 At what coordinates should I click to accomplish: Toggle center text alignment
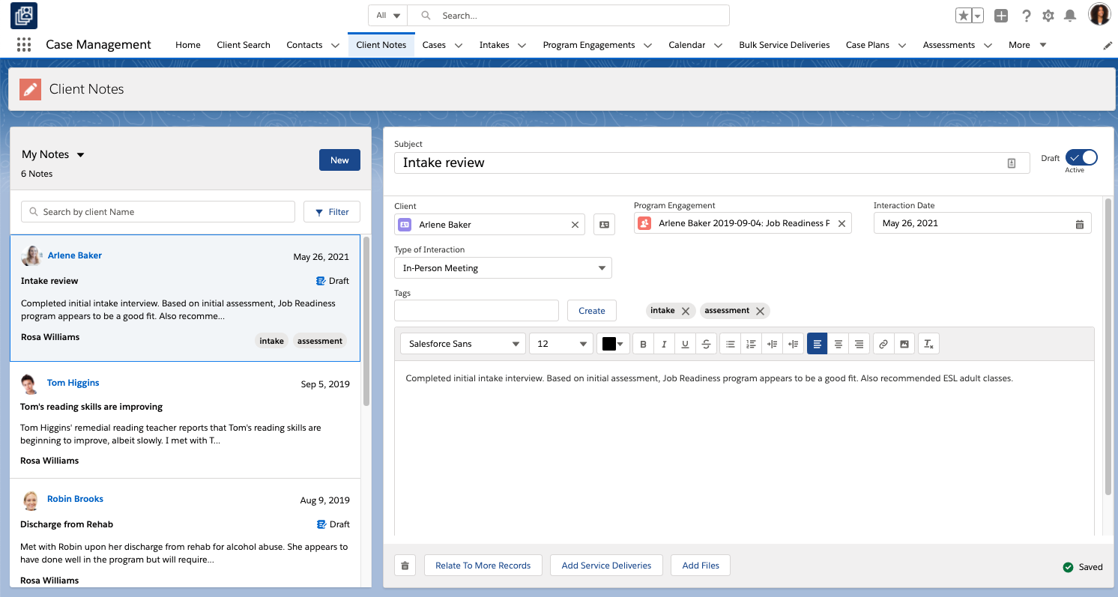point(839,344)
